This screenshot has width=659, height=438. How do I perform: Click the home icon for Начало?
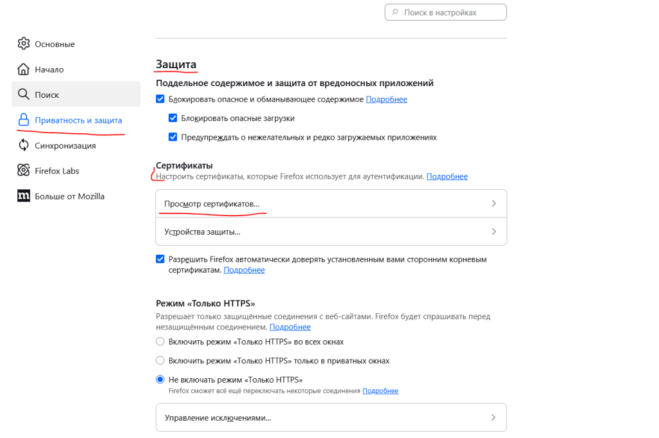tap(24, 69)
